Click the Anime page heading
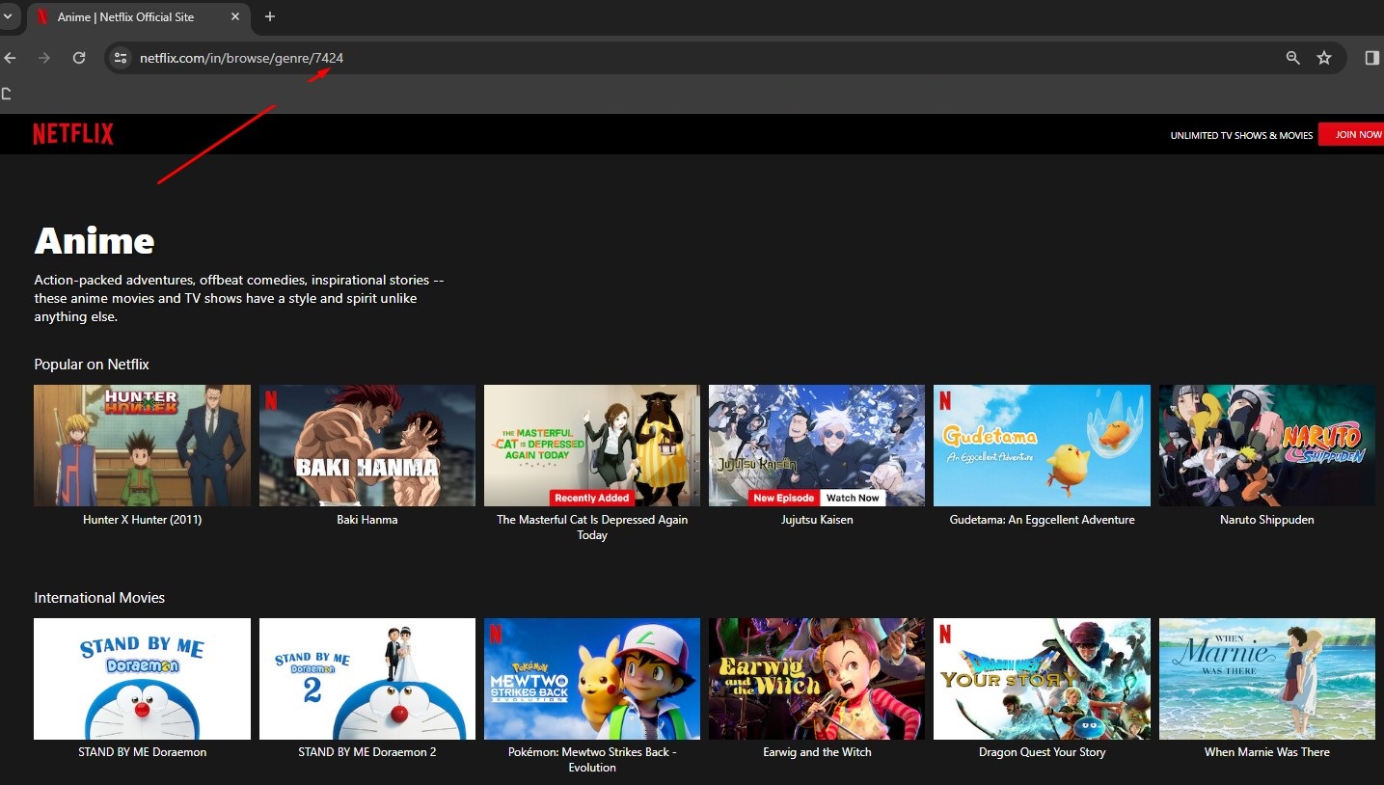Viewport: 1384px width, 785px height. [95, 241]
